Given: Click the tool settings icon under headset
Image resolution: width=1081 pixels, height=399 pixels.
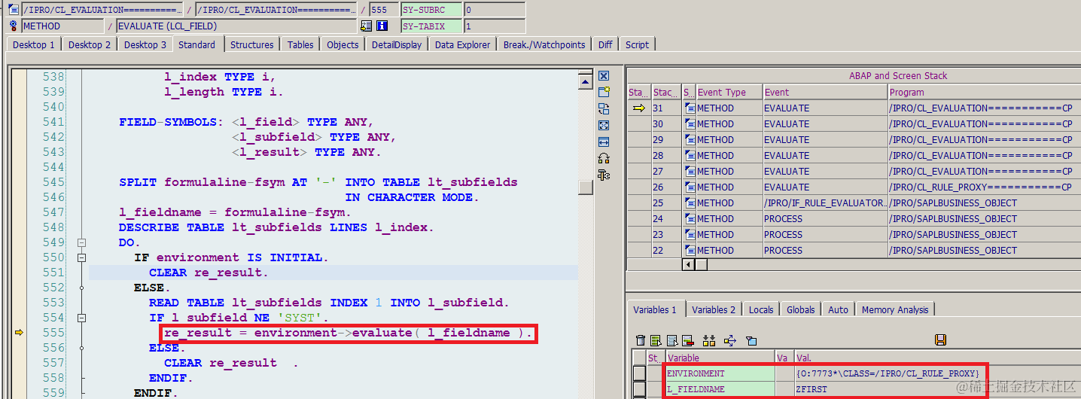Looking at the screenshot, I should (604, 175).
